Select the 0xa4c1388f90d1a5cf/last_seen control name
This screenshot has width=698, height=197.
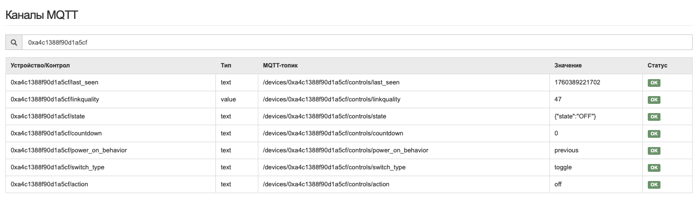tap(55, 82)
